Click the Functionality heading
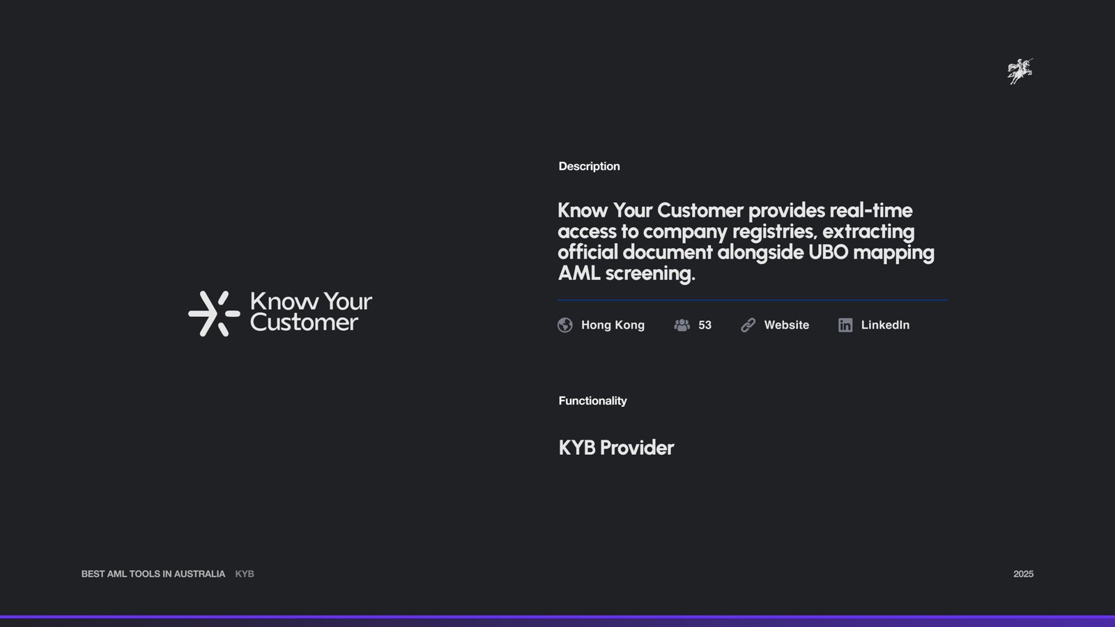 592,401
